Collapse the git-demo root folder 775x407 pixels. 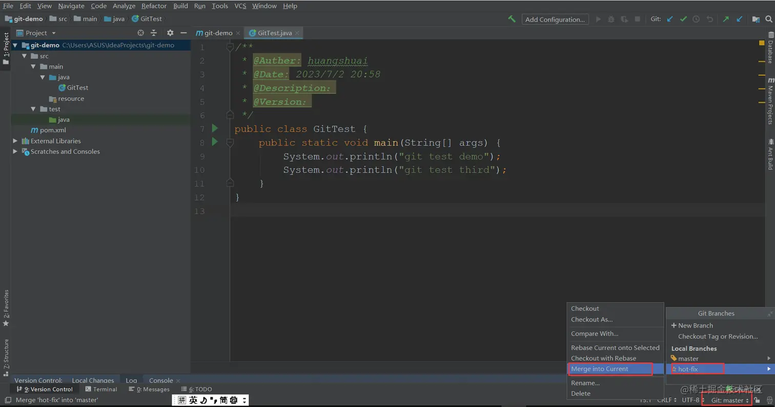15,45
